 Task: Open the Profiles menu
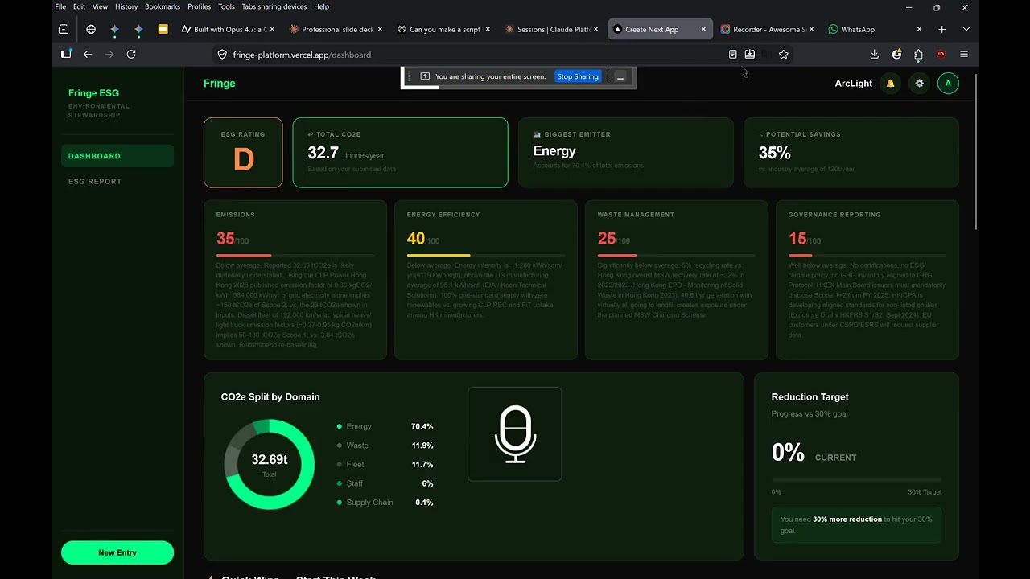(199, 6)
